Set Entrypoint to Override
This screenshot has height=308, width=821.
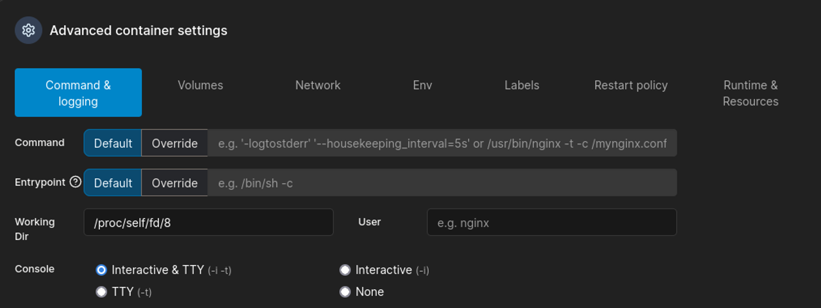(x=174, y=183)
